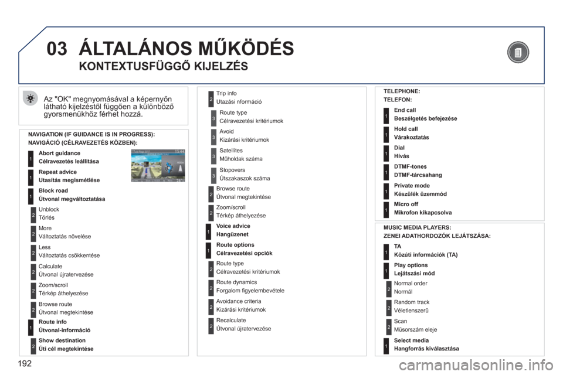Click the 'MUSIC MEDIA PLAYERS:' heading
Image resolution: width=563 pixels, height=375 pixels.
click(417, 227)
